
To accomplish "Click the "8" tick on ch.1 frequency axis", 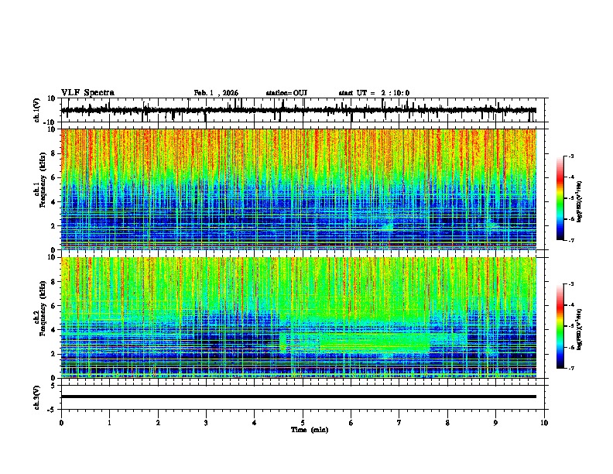I will click(53, 153).
